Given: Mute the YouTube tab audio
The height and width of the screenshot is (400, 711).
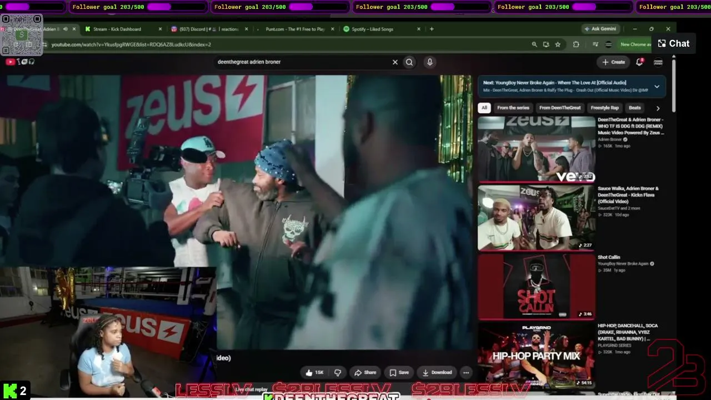Looking at the screenshot, I should coord(66,29).
